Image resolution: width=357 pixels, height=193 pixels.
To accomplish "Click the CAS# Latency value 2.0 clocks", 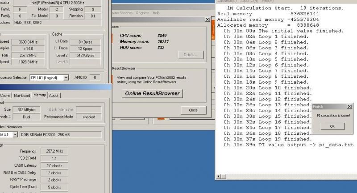I will (54, 166).
